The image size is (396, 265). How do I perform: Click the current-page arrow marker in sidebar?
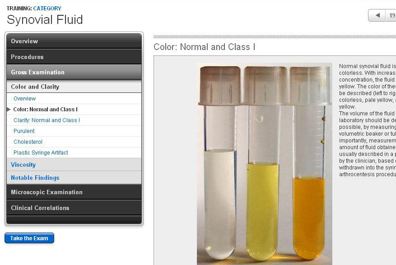[9, 110]
